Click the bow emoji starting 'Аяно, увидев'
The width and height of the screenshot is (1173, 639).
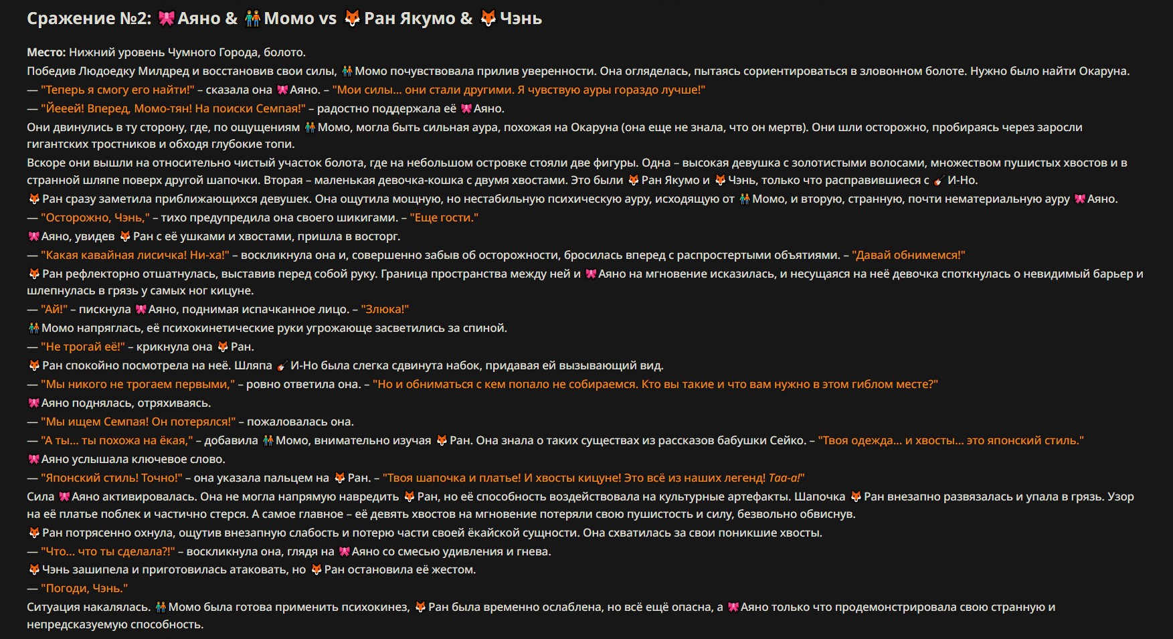coord(34,236)
